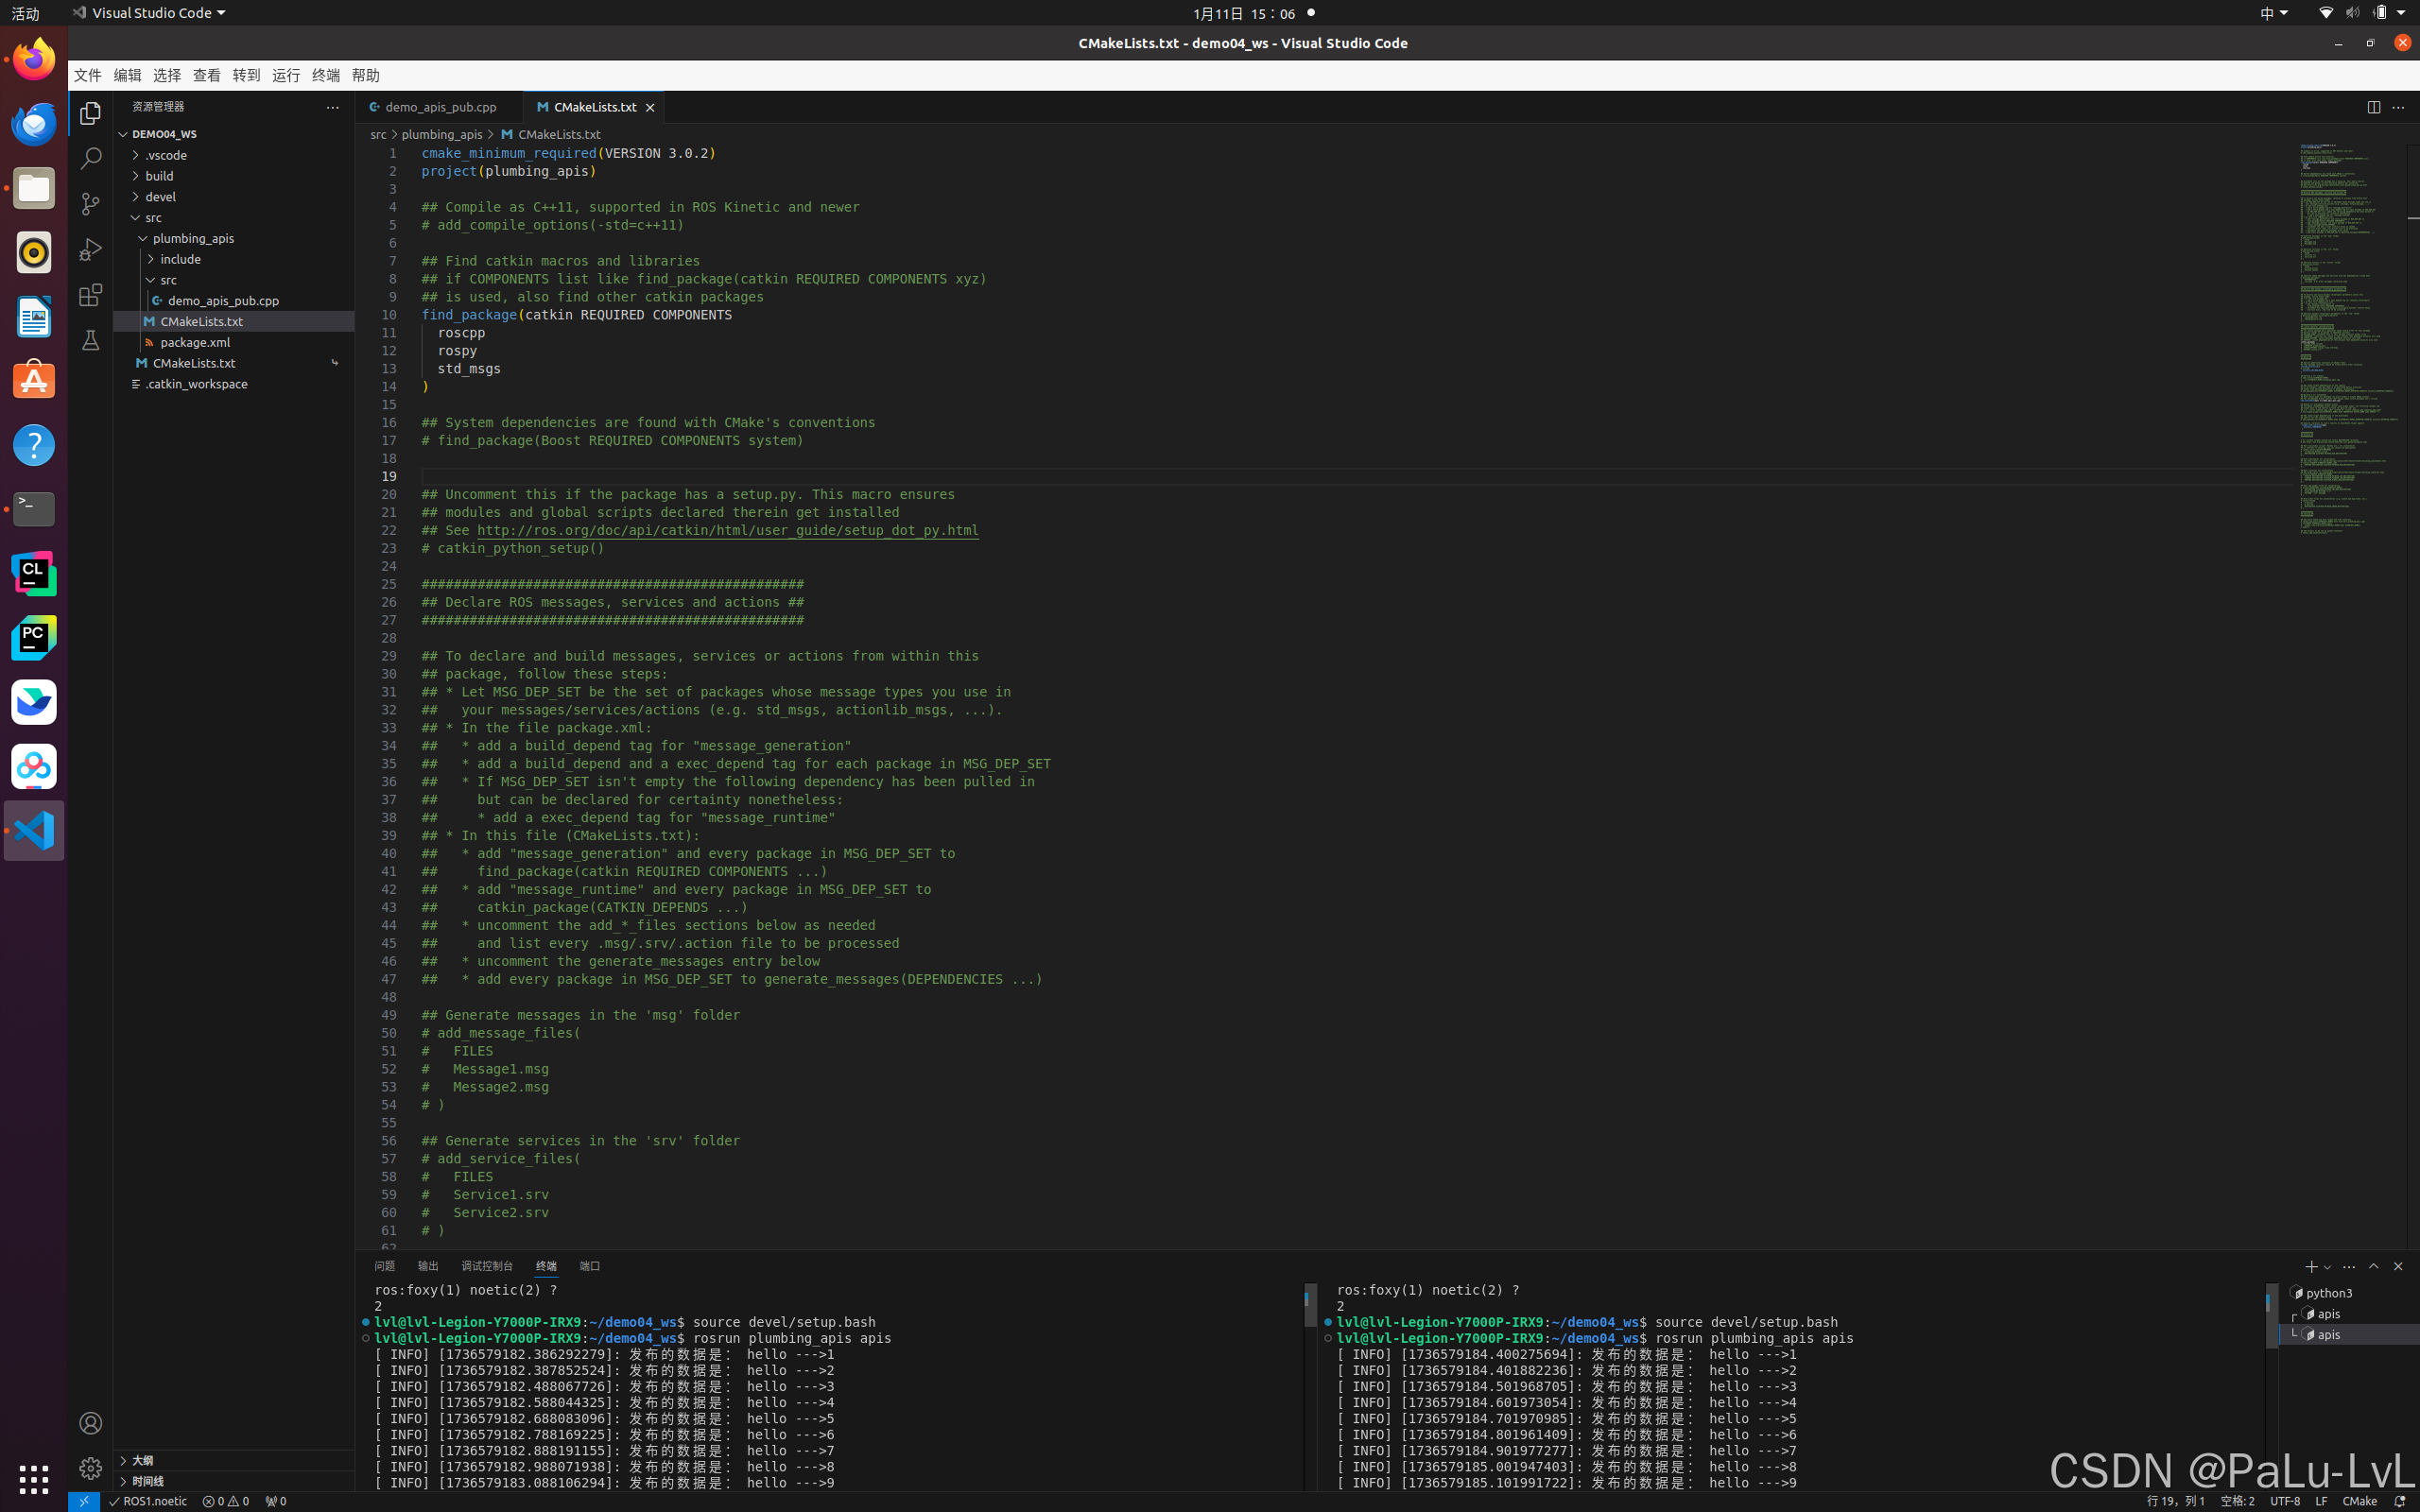The image size is (2420, 1512).
Task: Click the split editor right icon
Action: click(x=2373, y=107)
